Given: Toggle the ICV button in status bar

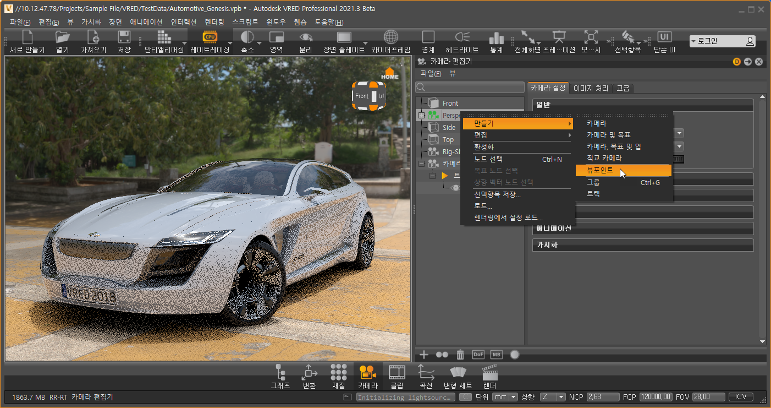Looking at the screenshot, I should [x=741, y=397].
